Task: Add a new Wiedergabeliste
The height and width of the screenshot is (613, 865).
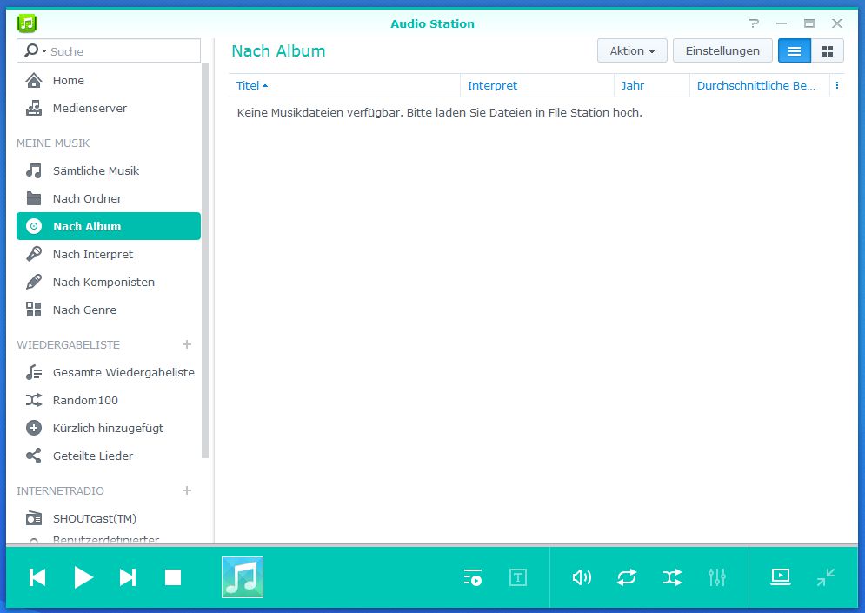Action: tap(187, 344)
